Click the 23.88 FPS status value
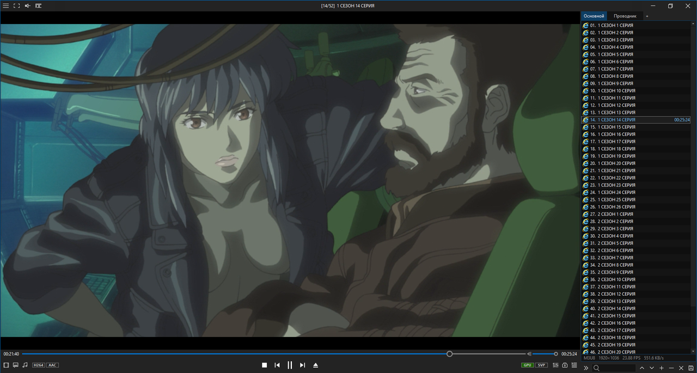The image size is (697, 373). [631, 358]
